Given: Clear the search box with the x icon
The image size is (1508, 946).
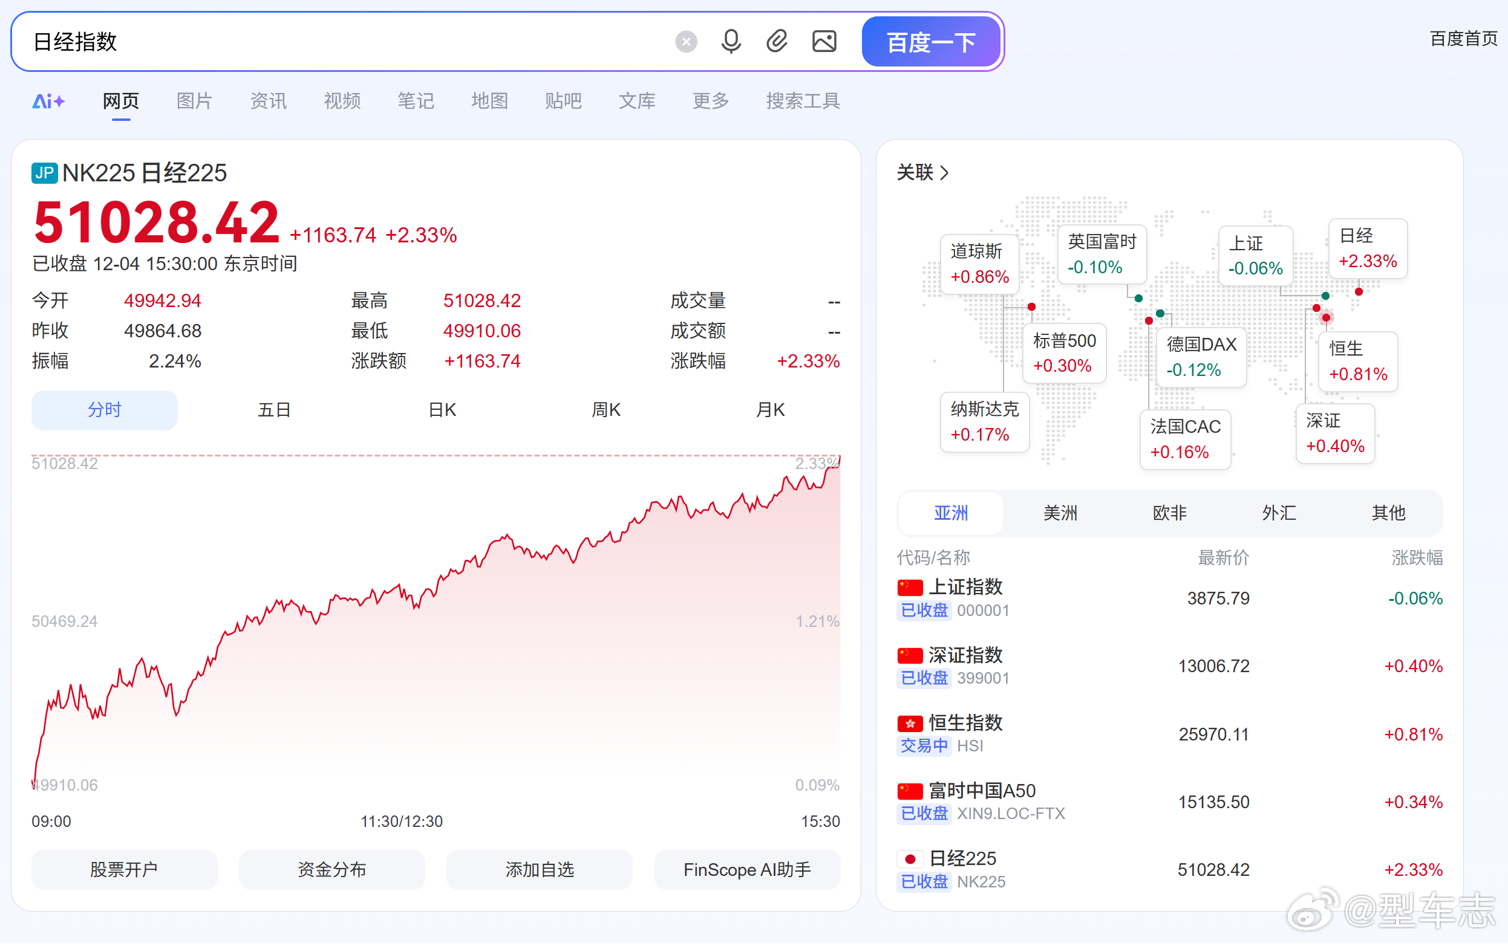Looking at the screenshot, I should [x=686, y=41].
